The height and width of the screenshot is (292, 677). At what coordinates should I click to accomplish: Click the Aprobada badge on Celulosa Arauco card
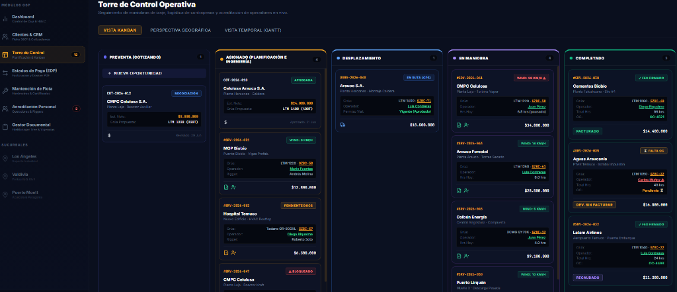(303, 80)
